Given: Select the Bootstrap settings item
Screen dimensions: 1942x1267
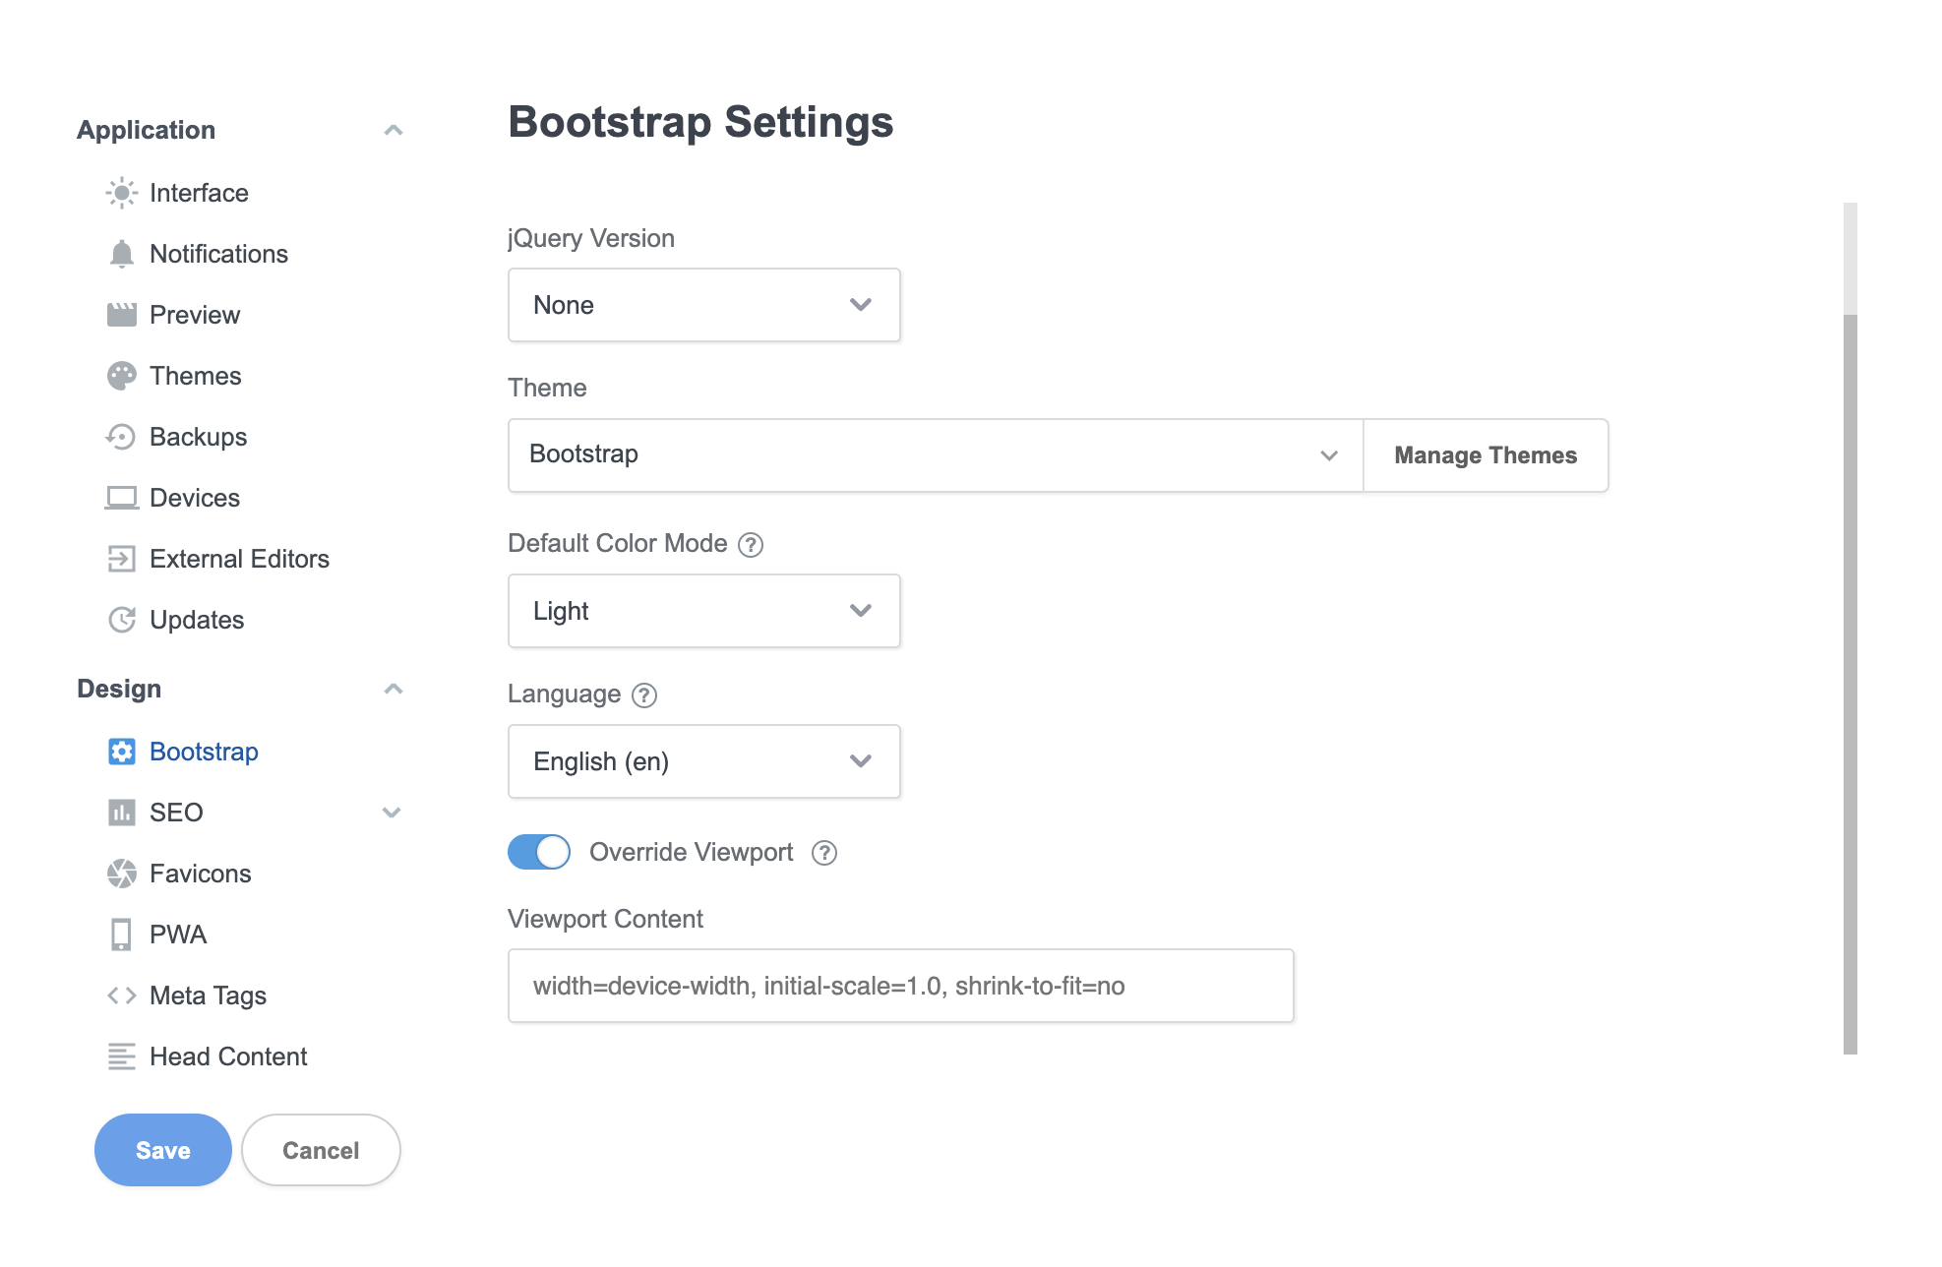Looking at the screenshot, I should tap(204, 752).
